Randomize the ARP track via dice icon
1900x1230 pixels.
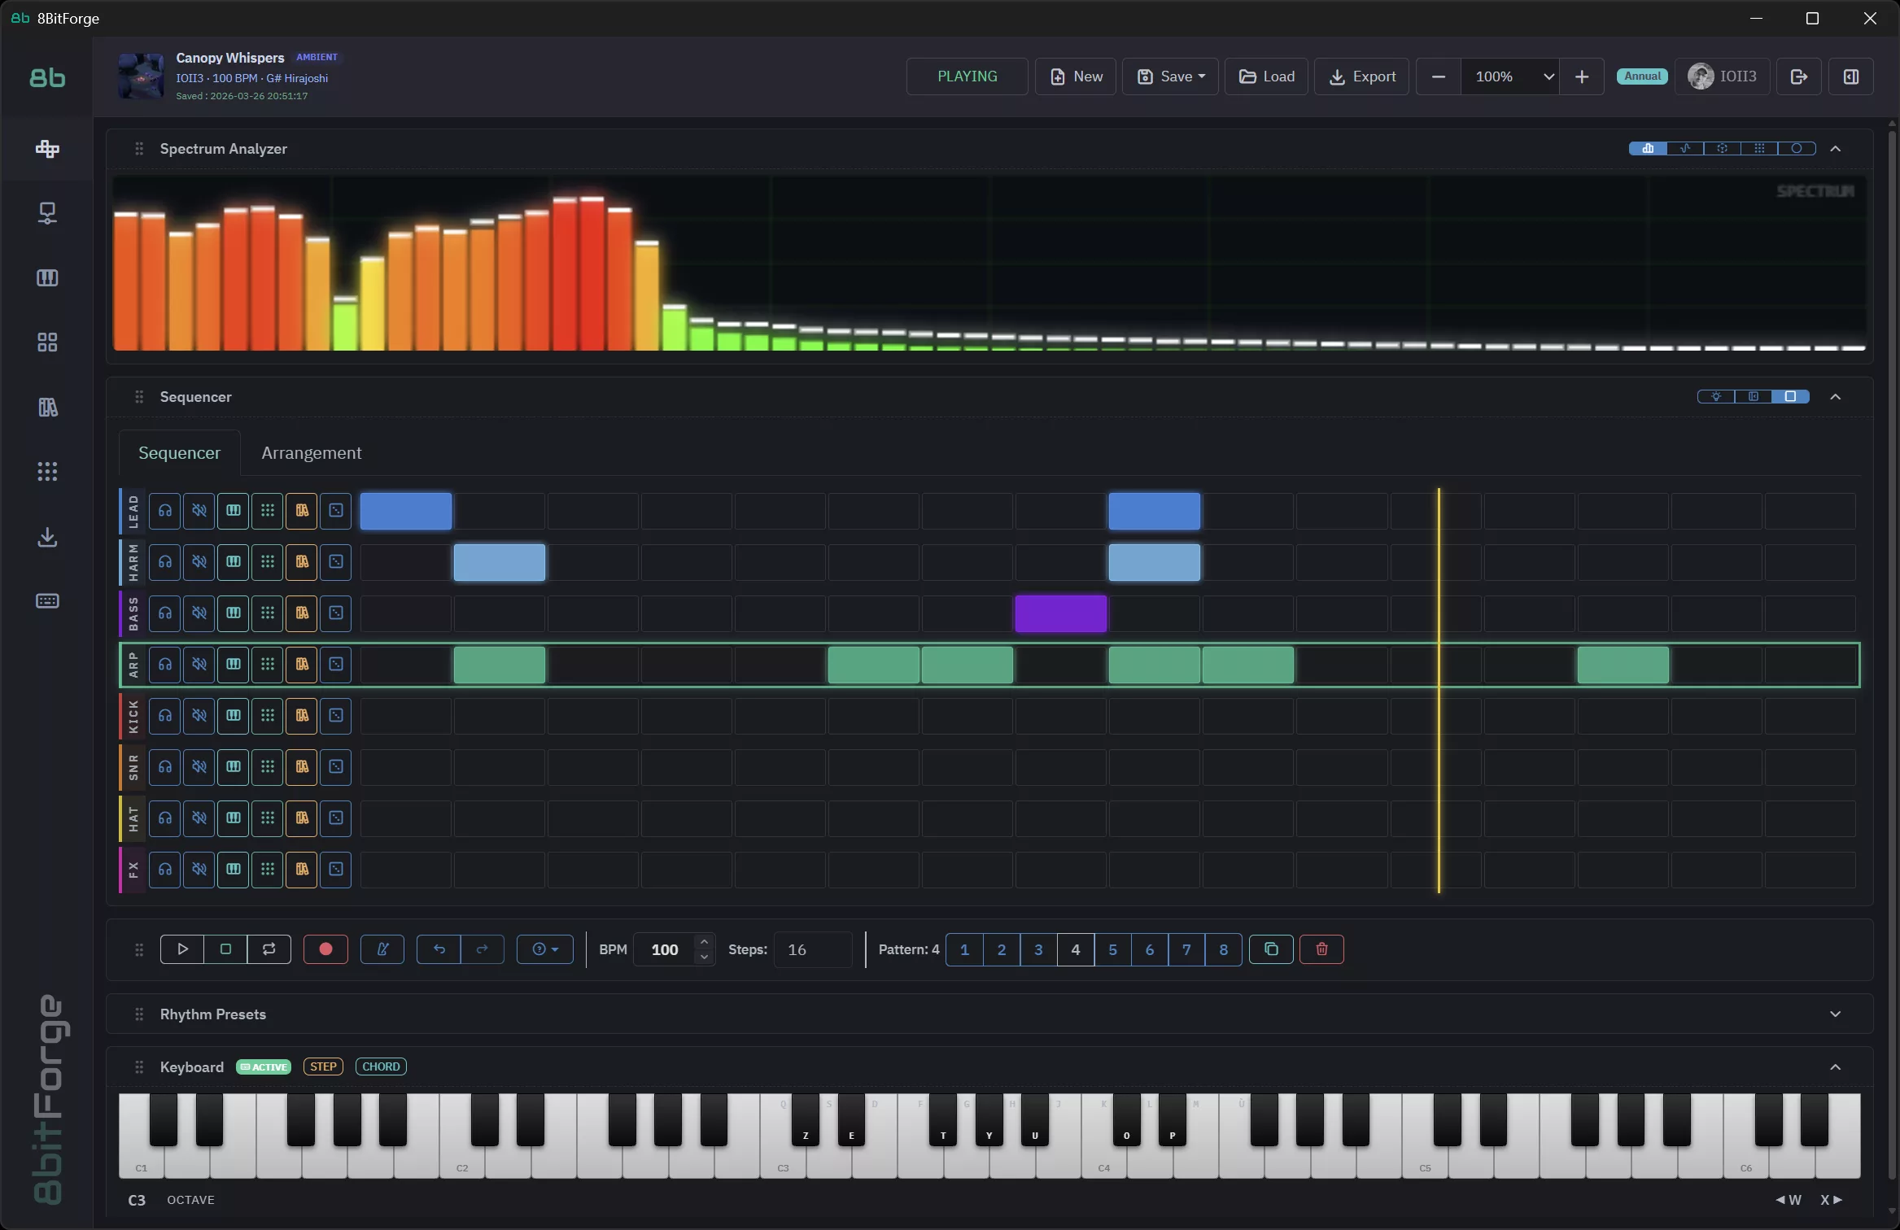tap(335, 665)
